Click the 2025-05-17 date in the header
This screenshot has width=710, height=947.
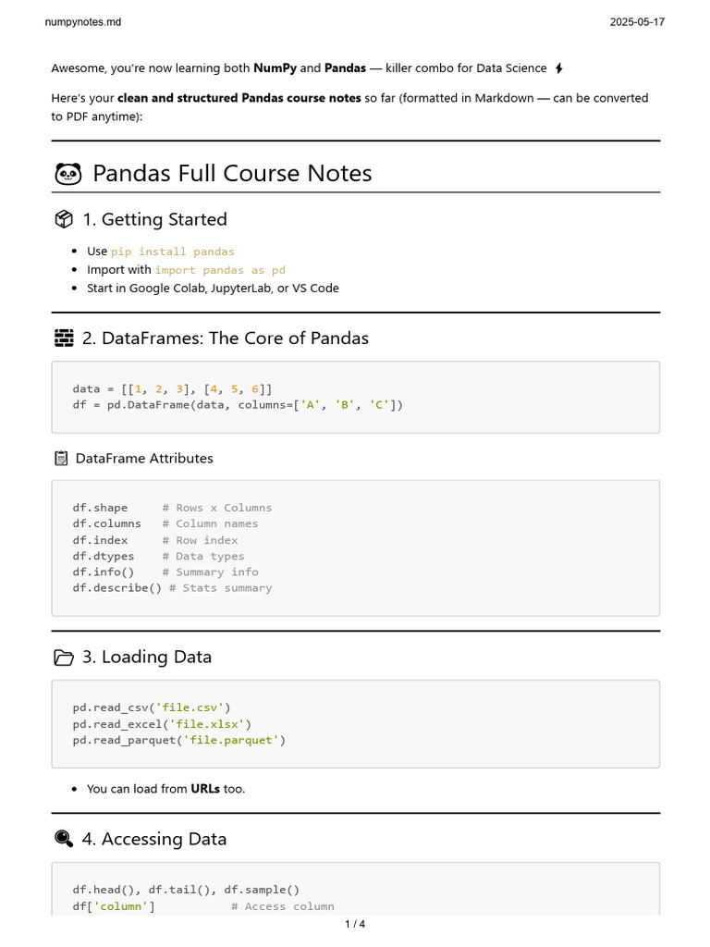pos(637,22)
